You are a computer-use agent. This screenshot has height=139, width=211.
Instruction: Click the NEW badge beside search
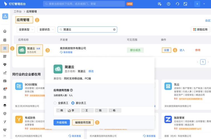pos(129,4)
